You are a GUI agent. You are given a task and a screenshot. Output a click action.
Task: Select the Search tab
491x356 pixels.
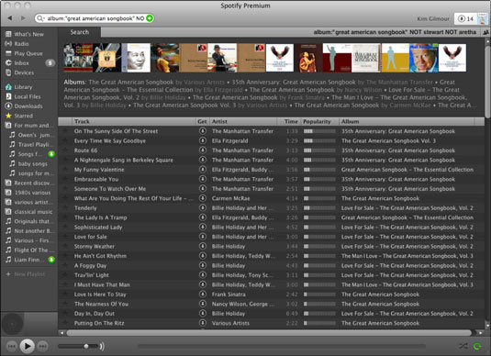(80, 32)
